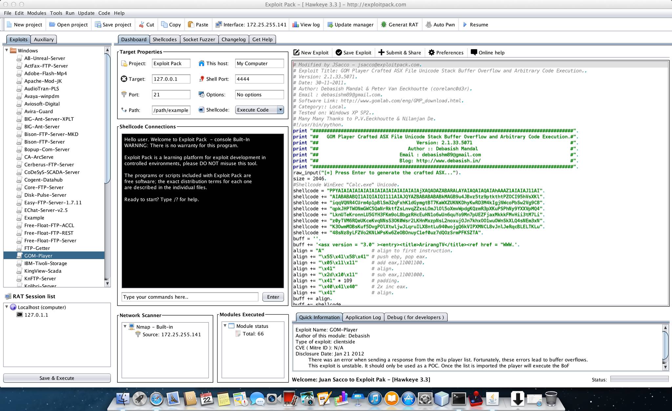The image size is (672, 411).
Task: Click the Save Exploit checkmark icon
Action: click(x=339, y=52)
